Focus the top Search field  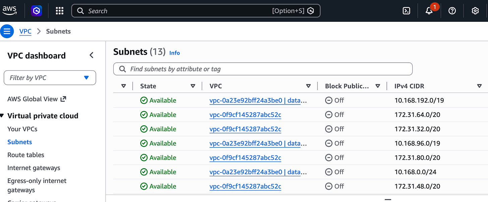[196, 11]
